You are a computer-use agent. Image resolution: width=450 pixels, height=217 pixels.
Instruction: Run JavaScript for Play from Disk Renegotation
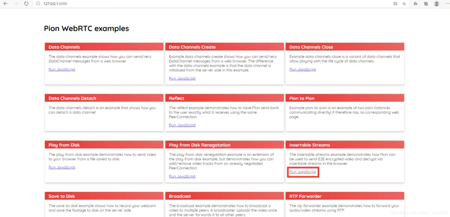click(182, 176)
